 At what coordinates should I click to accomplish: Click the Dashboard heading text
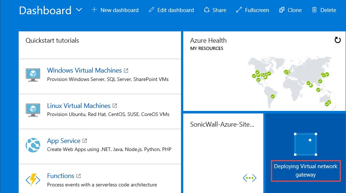pos(45,10)
